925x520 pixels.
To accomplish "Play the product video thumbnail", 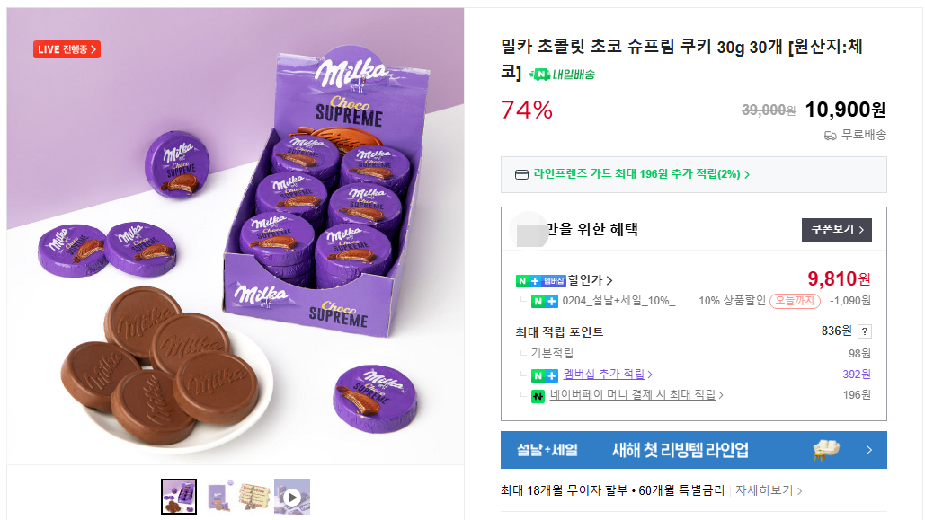I will coord(292,497).
